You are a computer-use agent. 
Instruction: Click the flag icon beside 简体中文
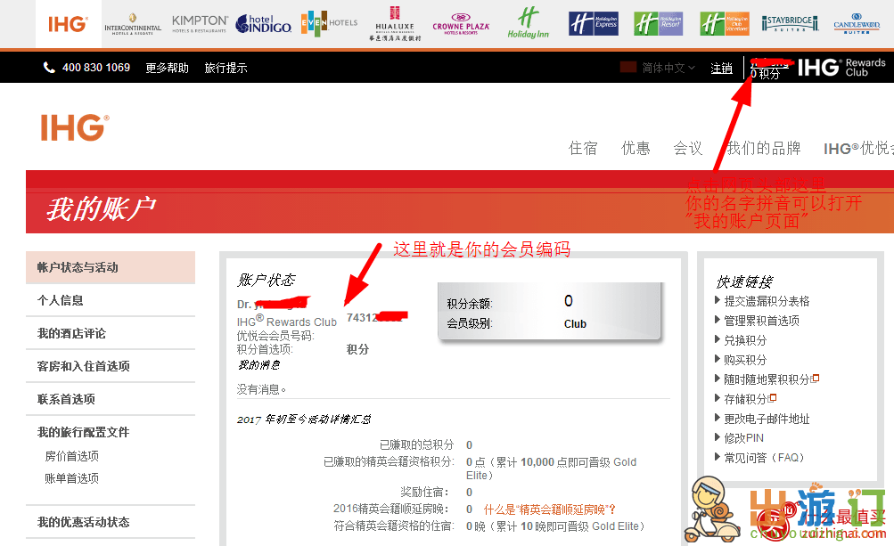(627, 68)
